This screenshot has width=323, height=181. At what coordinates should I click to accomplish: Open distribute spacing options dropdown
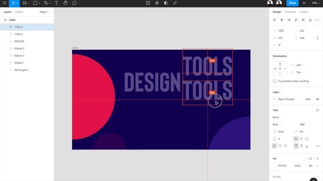coord(317,20)
